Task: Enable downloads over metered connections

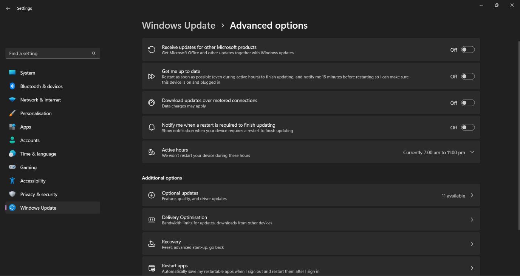Action: point(467,102)
